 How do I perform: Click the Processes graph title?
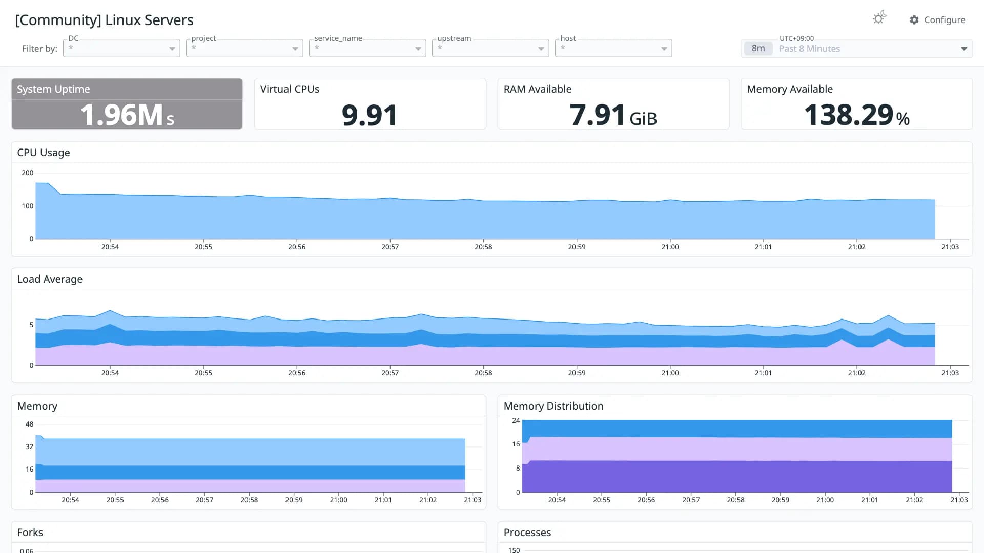coord(527,533)
